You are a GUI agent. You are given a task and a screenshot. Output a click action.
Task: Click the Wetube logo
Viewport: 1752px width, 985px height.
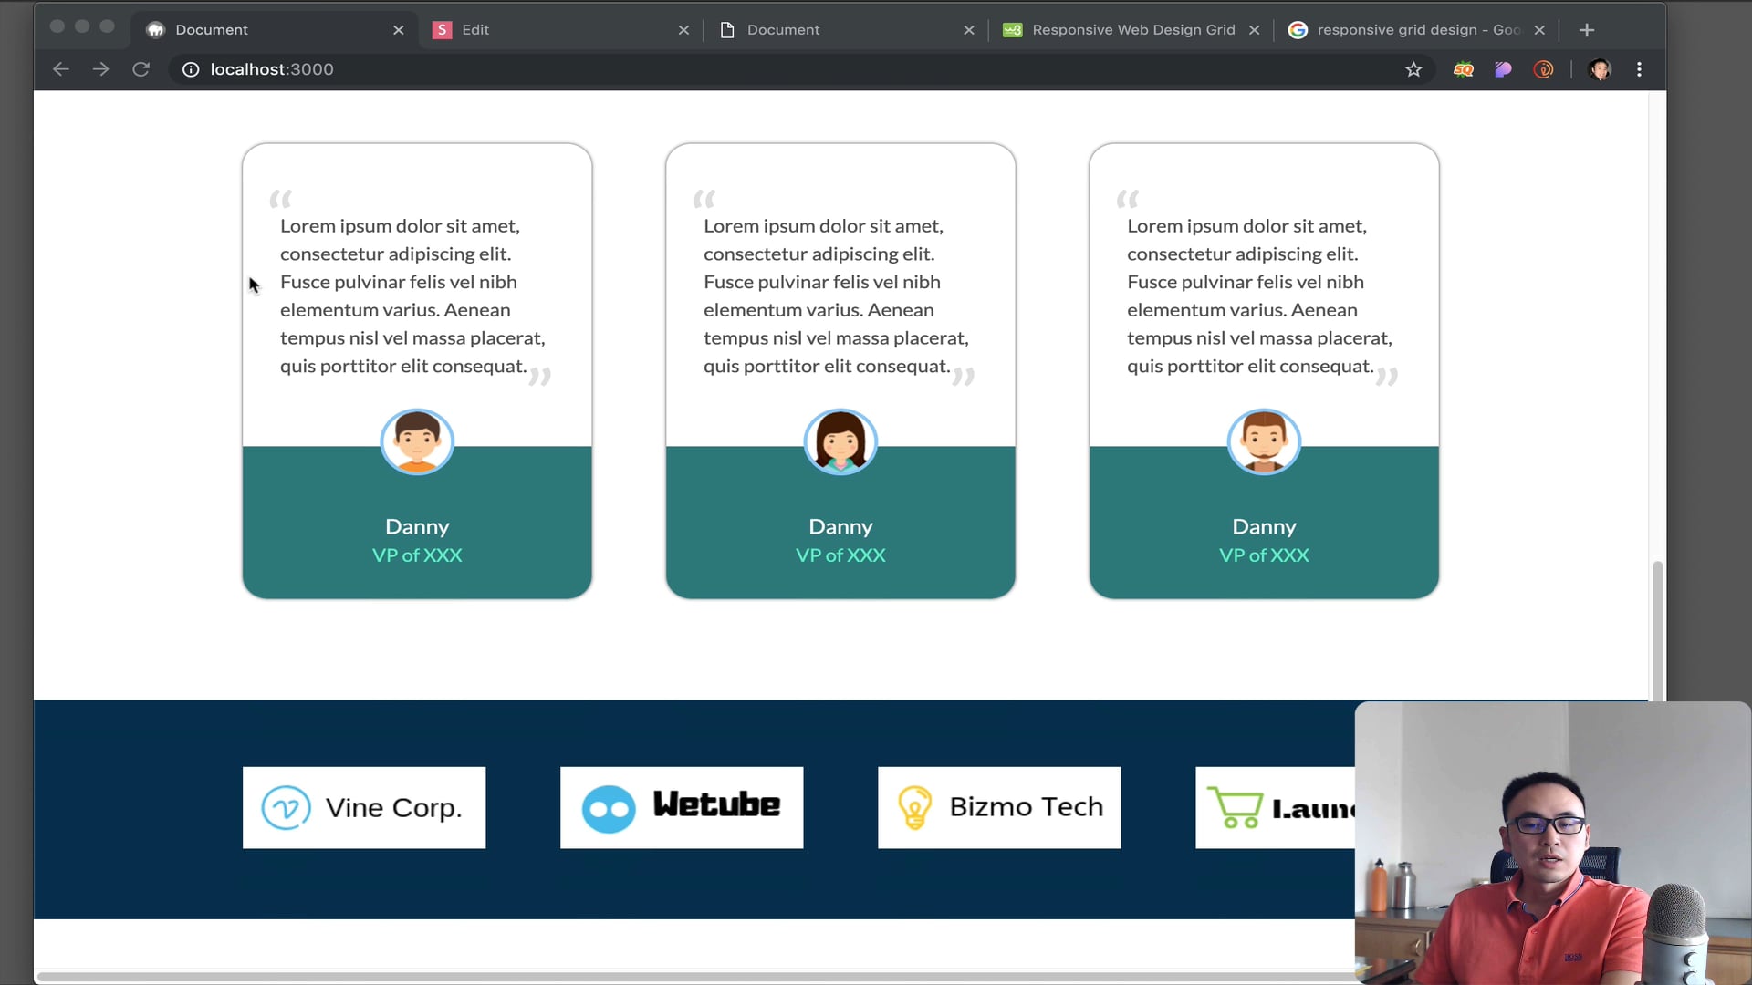pos(682,808)
